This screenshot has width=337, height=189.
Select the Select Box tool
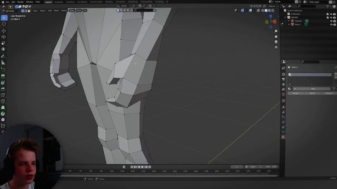click(x=4, y=18)
